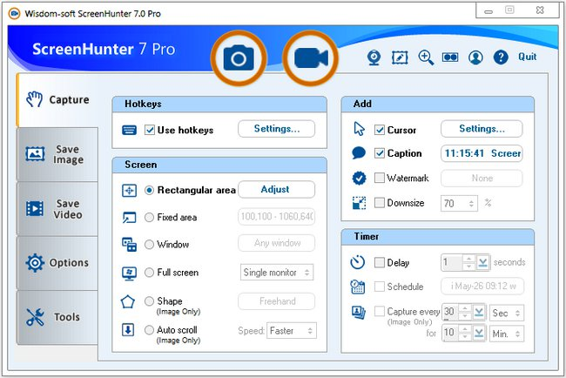Click the Downsize resize icon

click(359, 203)
